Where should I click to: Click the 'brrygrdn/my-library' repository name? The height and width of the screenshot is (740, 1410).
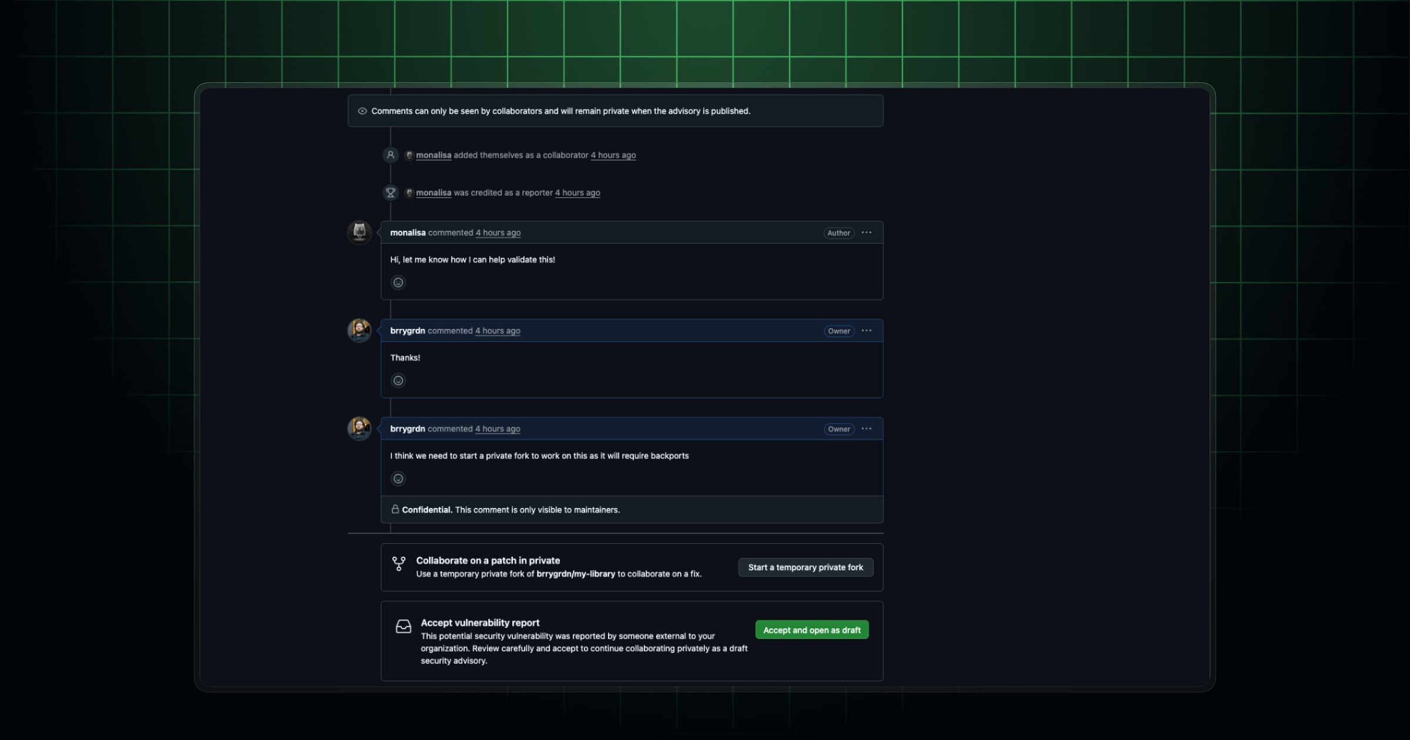point(576,574)
